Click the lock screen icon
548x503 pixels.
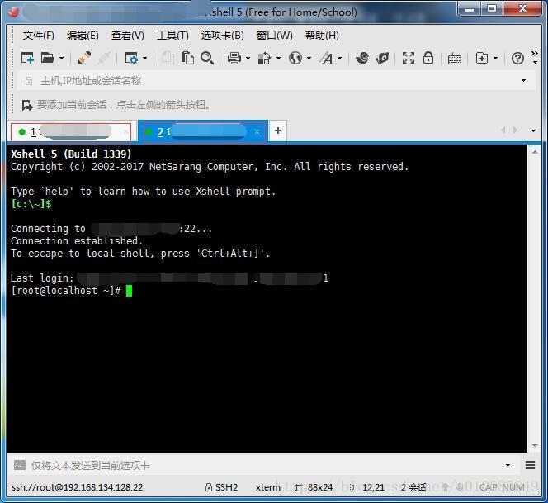coord(428,58)
